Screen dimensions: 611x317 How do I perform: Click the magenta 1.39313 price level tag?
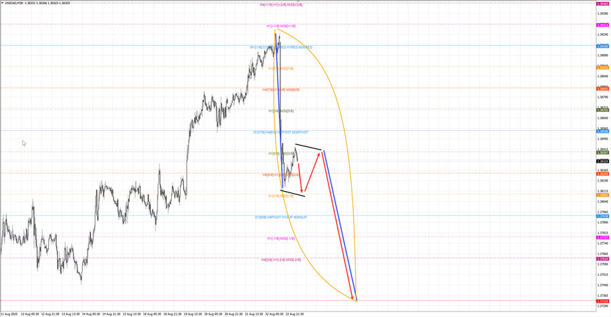pyautogui.click(x=603, y=25)
